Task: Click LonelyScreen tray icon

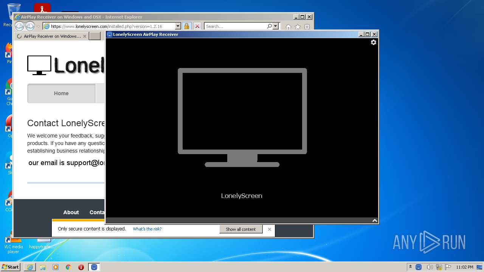Action: pos(419,267)
